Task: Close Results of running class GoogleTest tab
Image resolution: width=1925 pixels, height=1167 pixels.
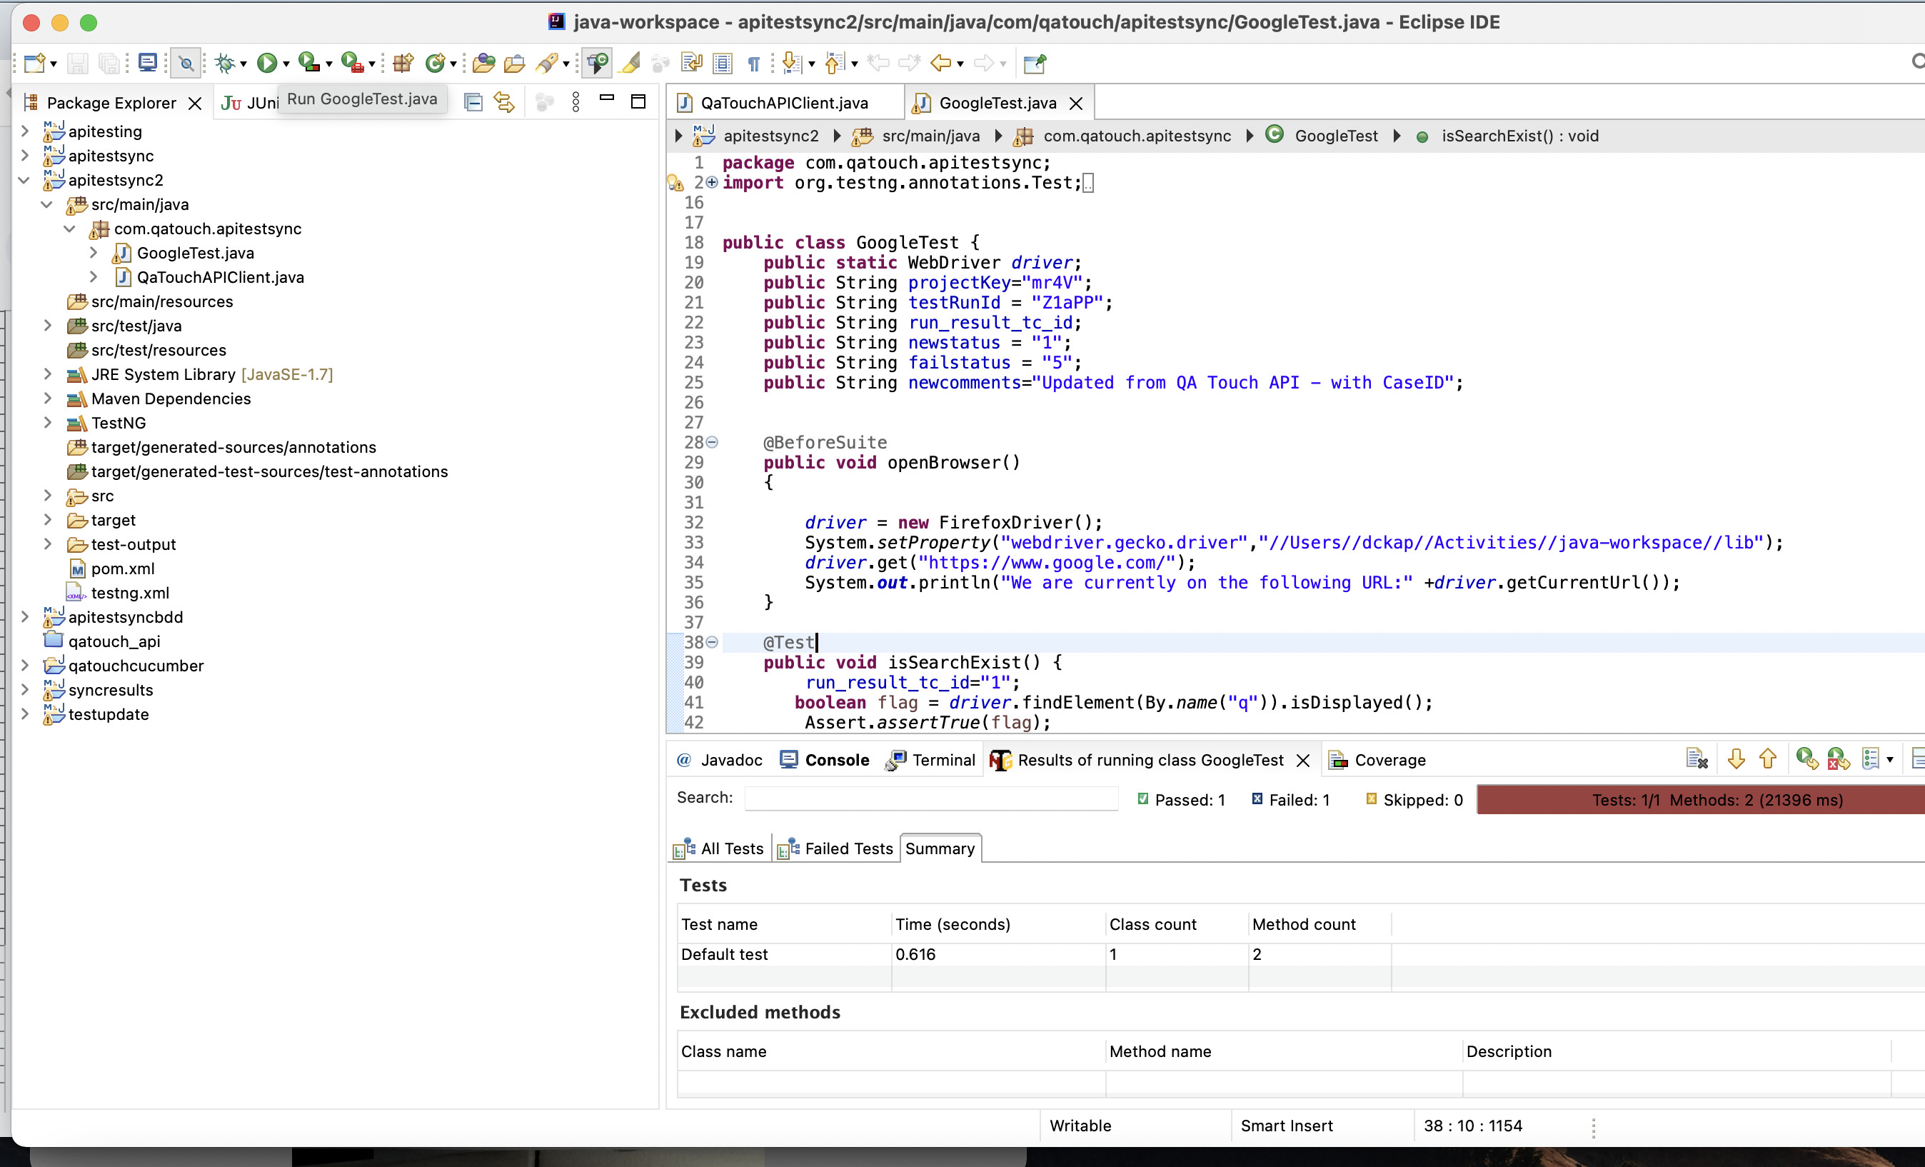Action: click(1302, 761)
